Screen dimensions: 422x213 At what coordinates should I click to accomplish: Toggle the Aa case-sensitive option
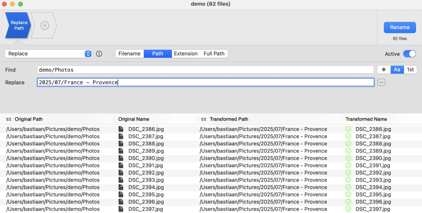pyautogui.click(x=397, y=70)
